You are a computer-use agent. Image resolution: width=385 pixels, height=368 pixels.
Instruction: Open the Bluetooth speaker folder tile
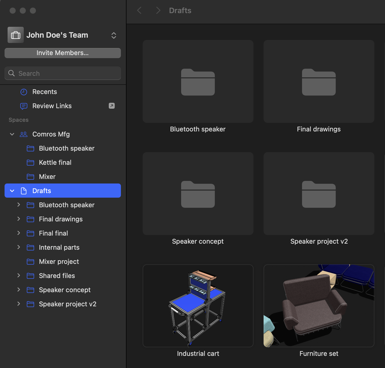[x=198, y=81]
